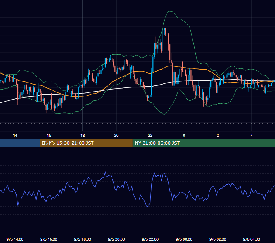
Task: Click the 20 hour label on the price chart axis
Action: tap(116, 136)
